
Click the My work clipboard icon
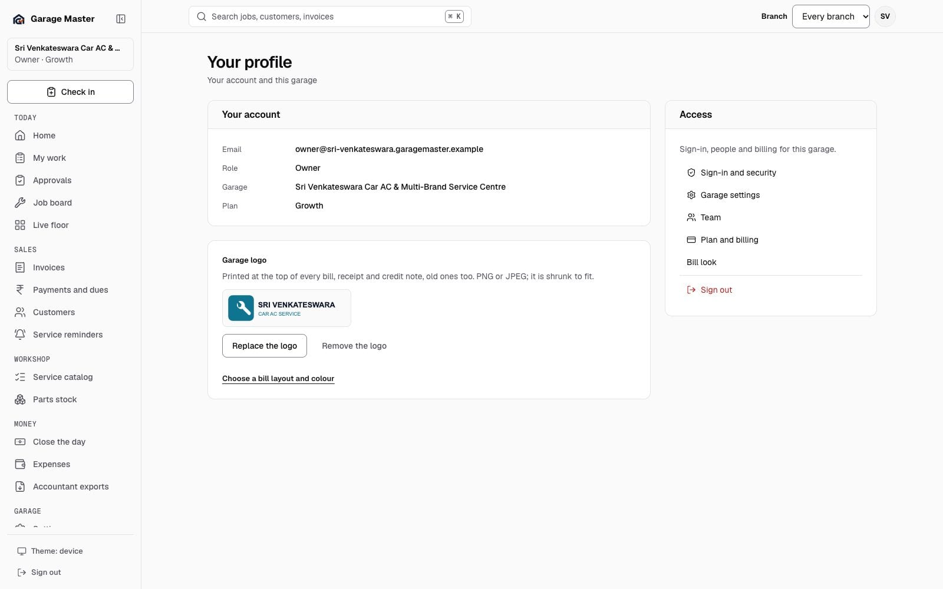coord(20,158)
